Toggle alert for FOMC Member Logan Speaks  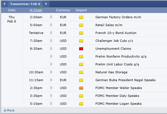pos(51,103)
